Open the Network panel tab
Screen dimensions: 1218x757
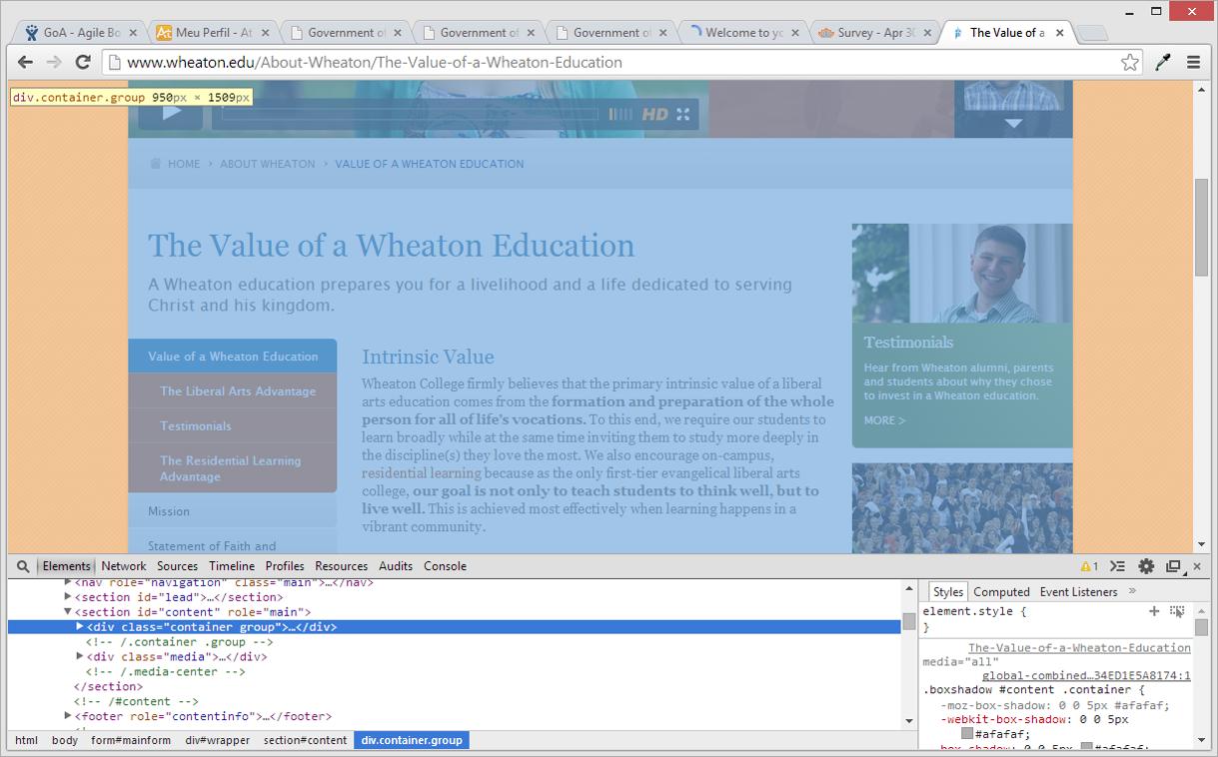pyautogui.click(x=124, y=566)
